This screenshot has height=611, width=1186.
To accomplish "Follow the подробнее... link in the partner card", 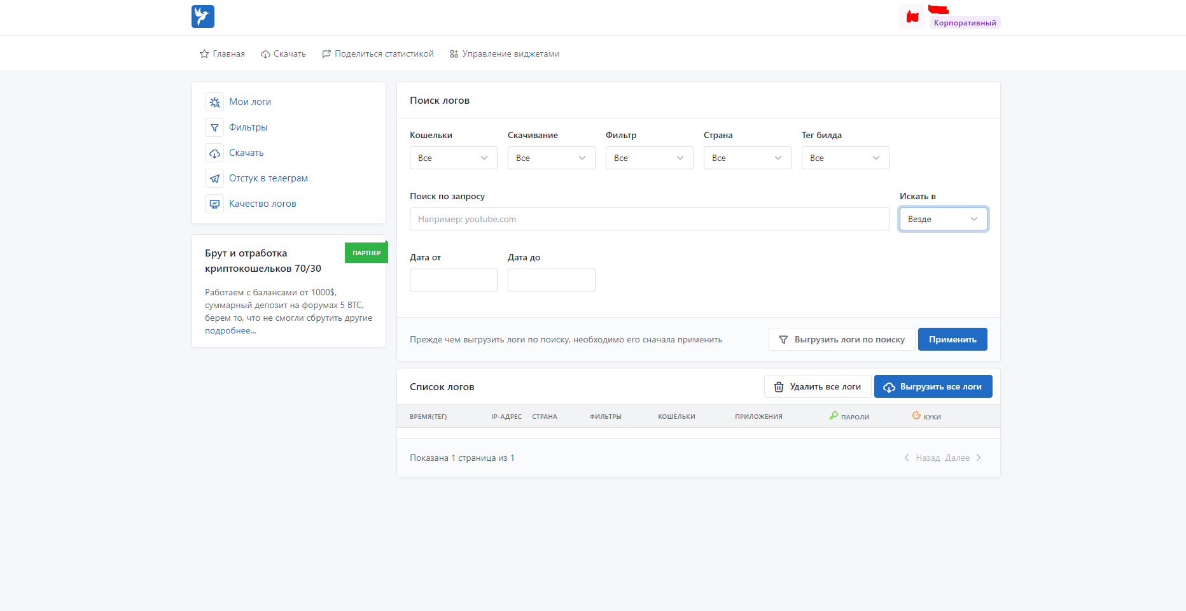I will [230, 331].
